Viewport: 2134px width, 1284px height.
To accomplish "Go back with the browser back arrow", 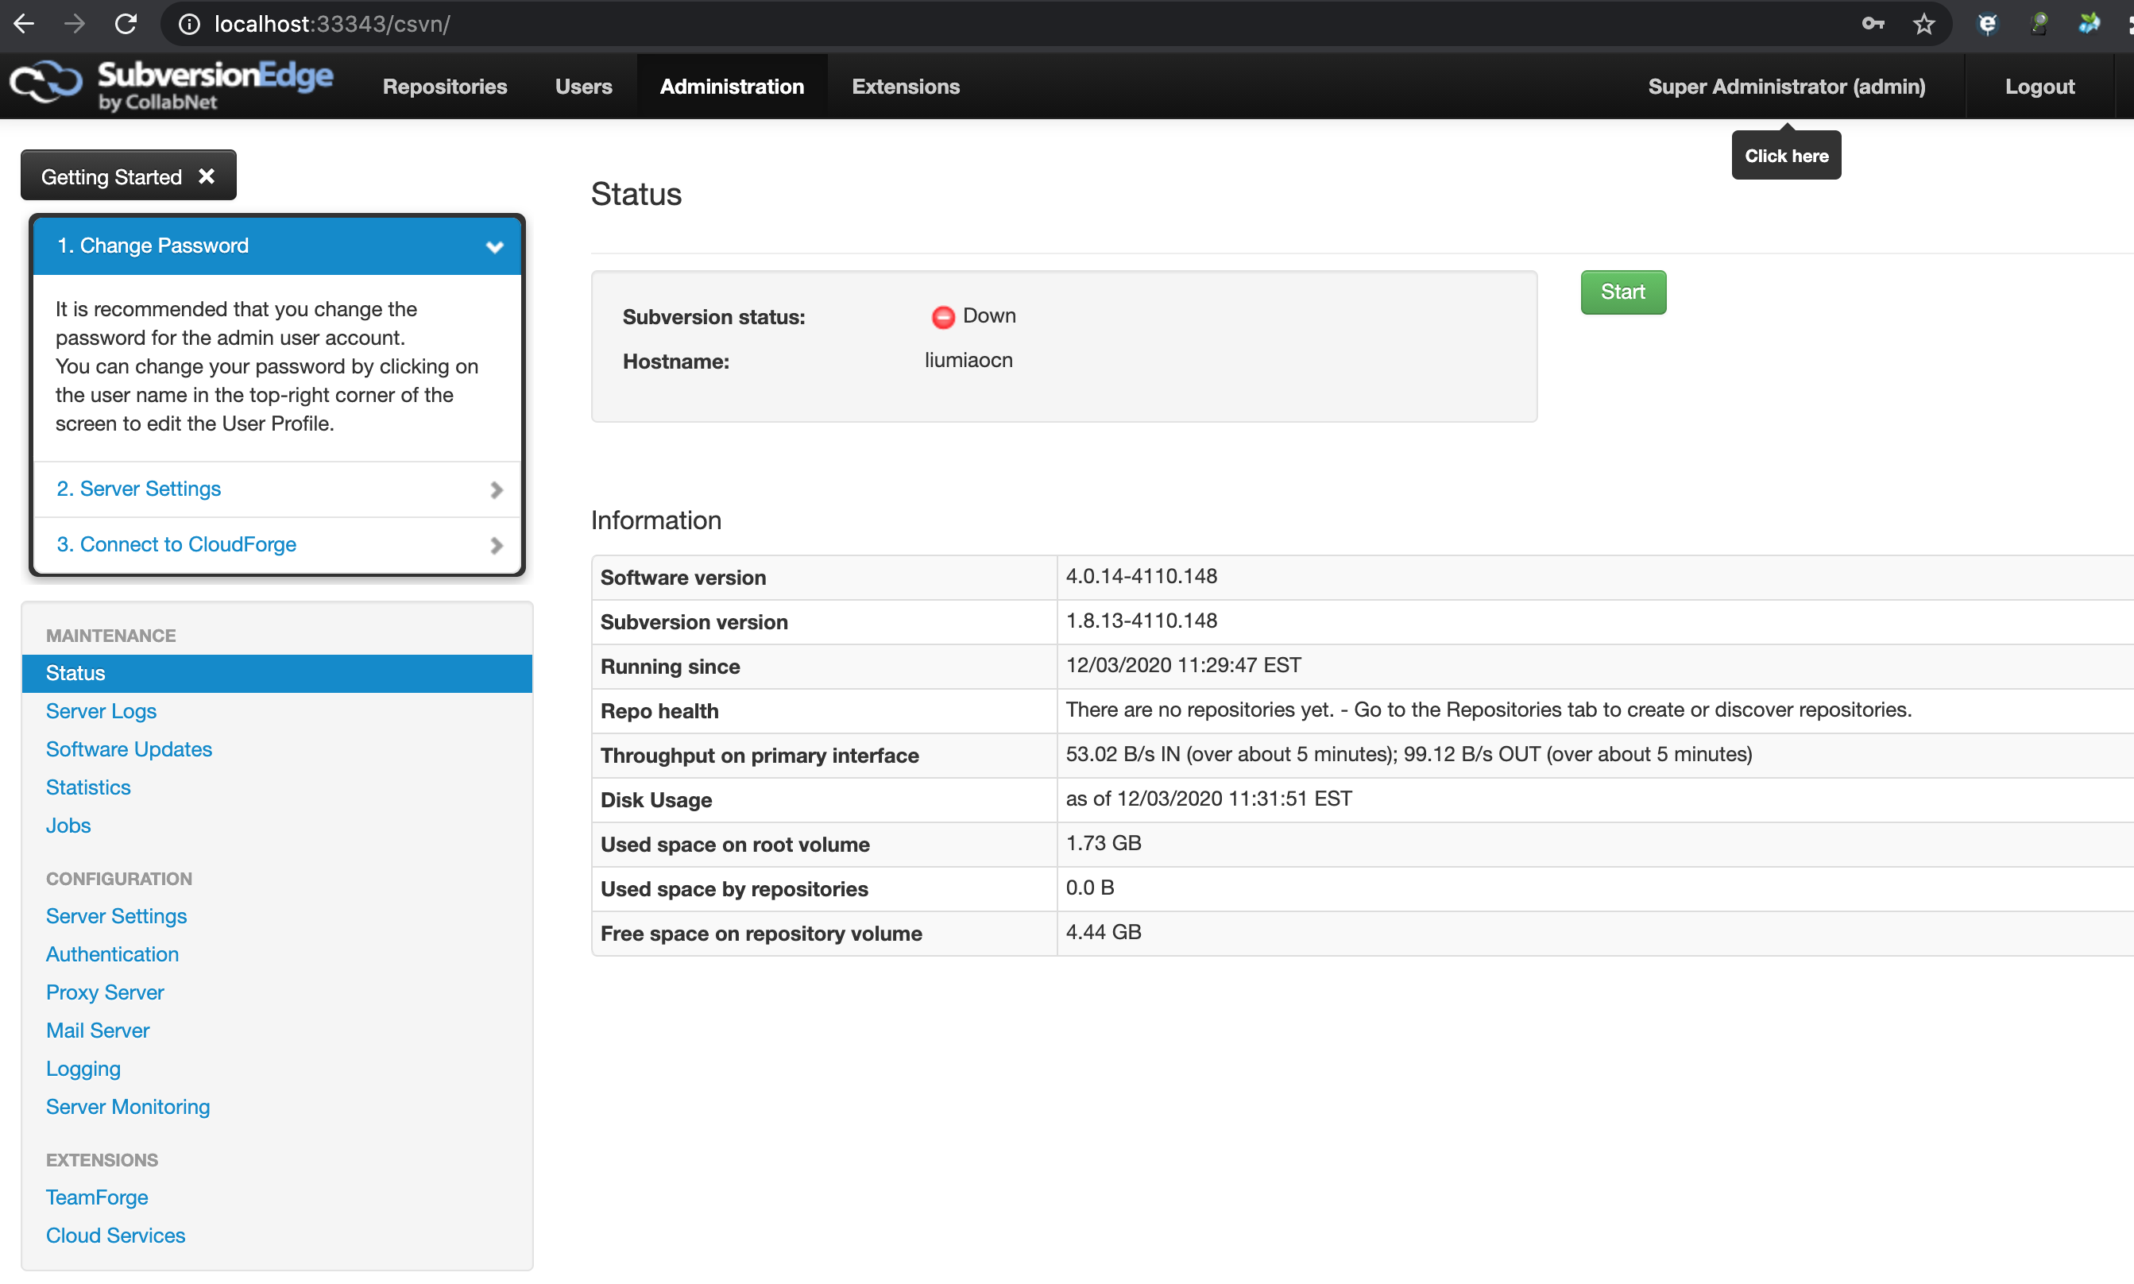I will coord(24,23).
